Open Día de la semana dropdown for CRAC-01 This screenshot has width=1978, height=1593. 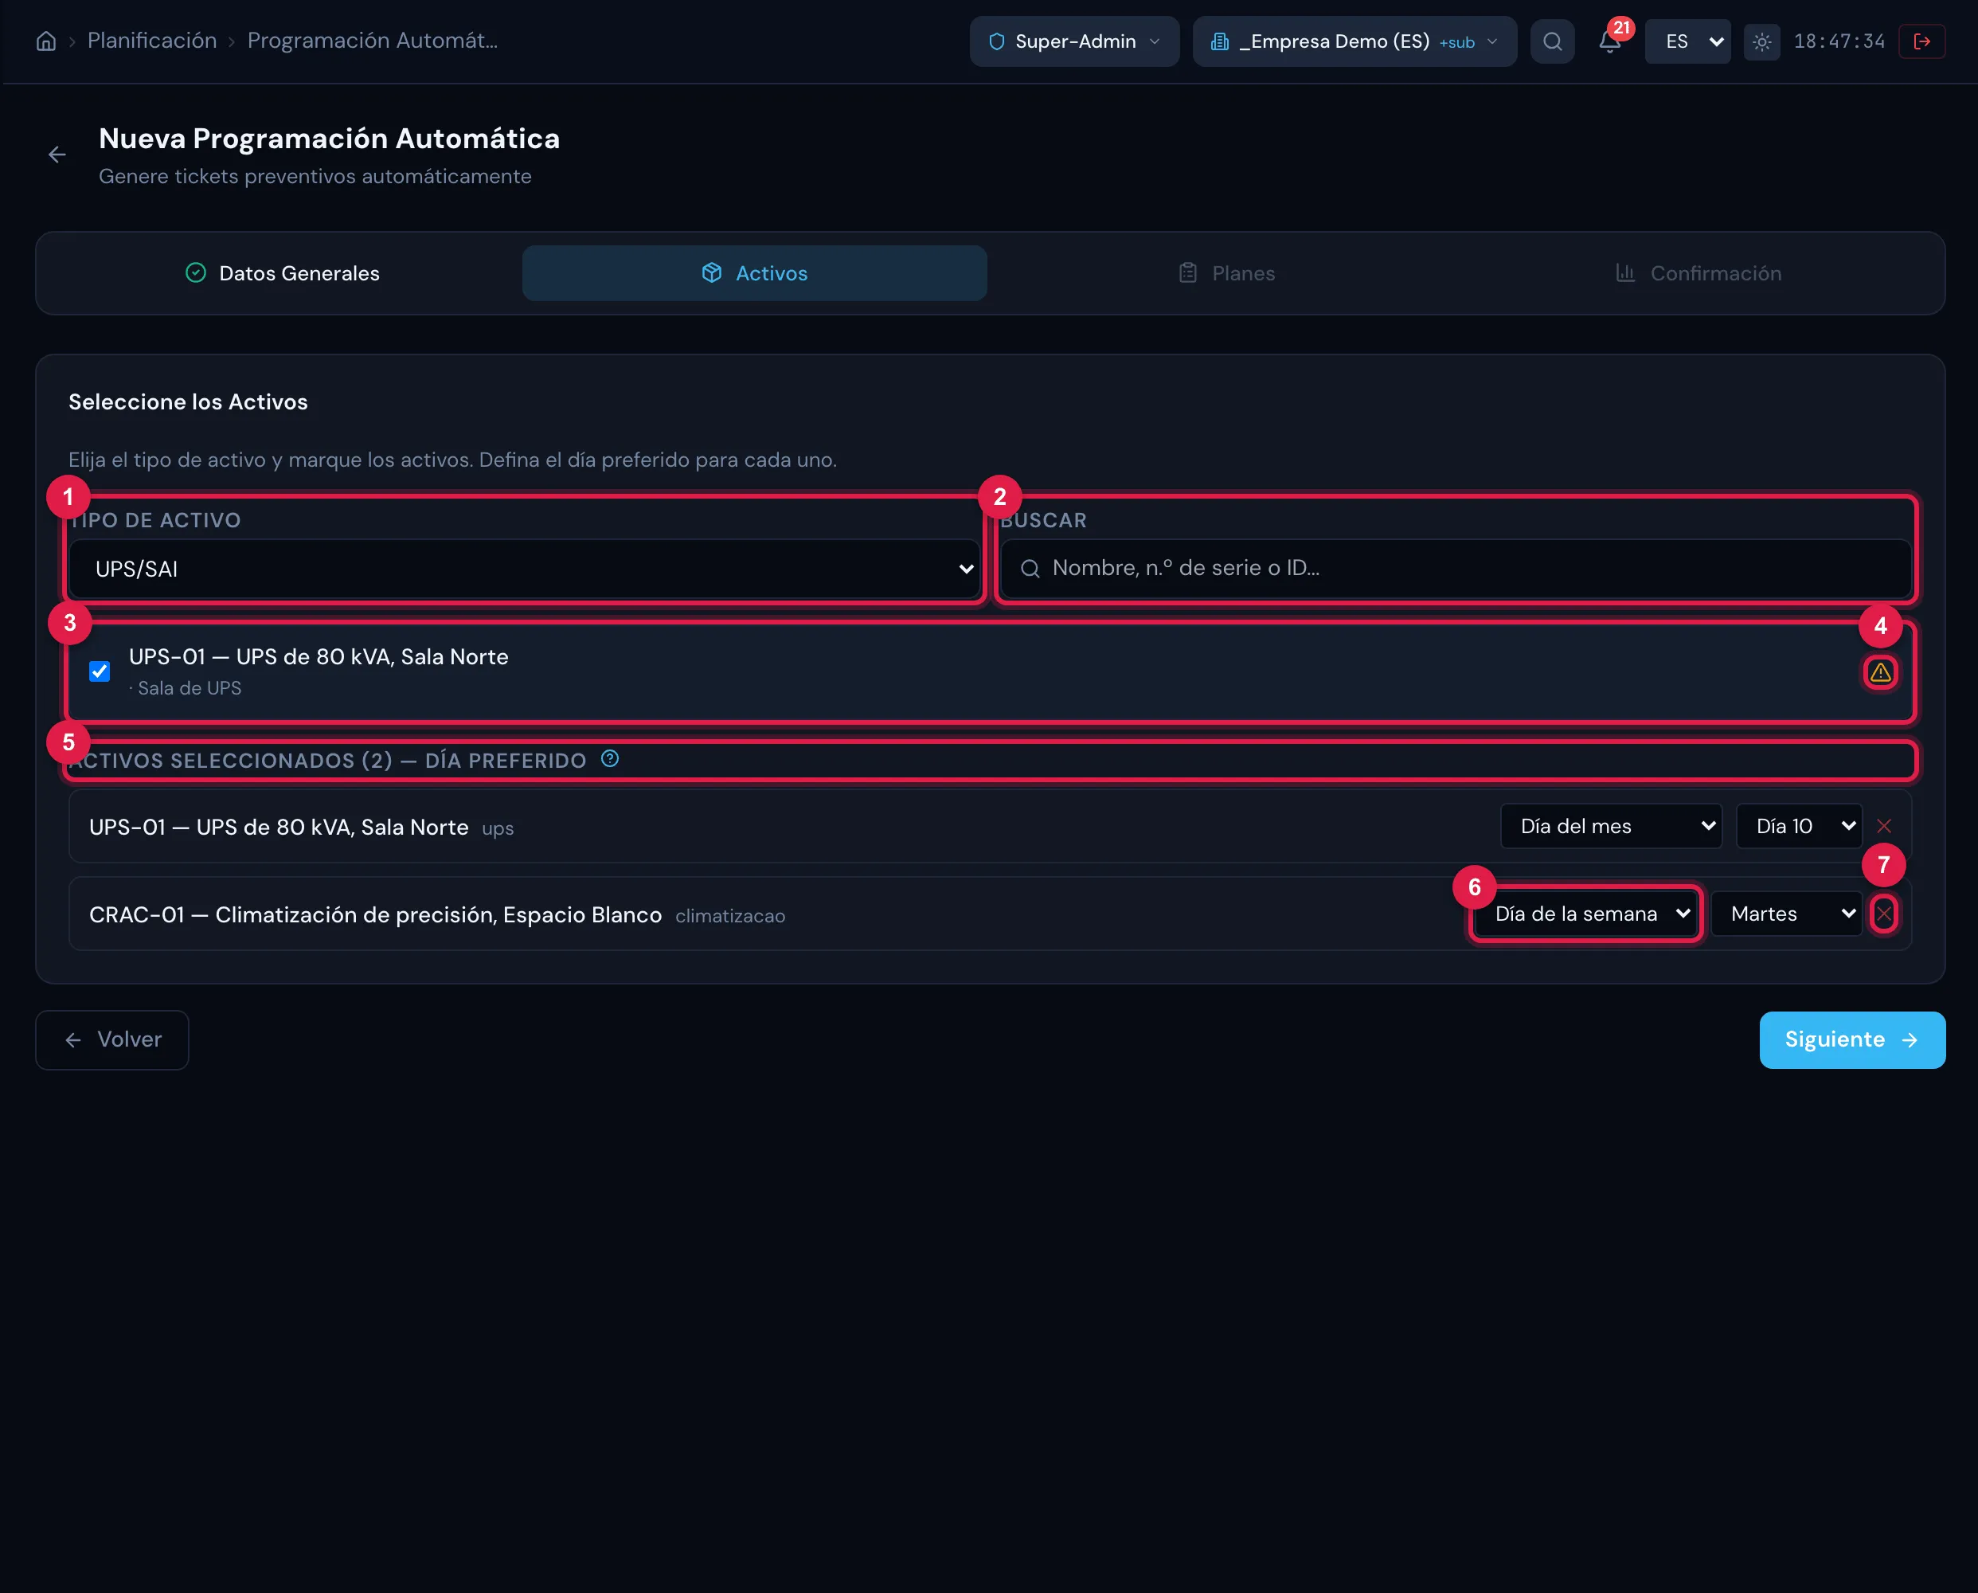1586,914
